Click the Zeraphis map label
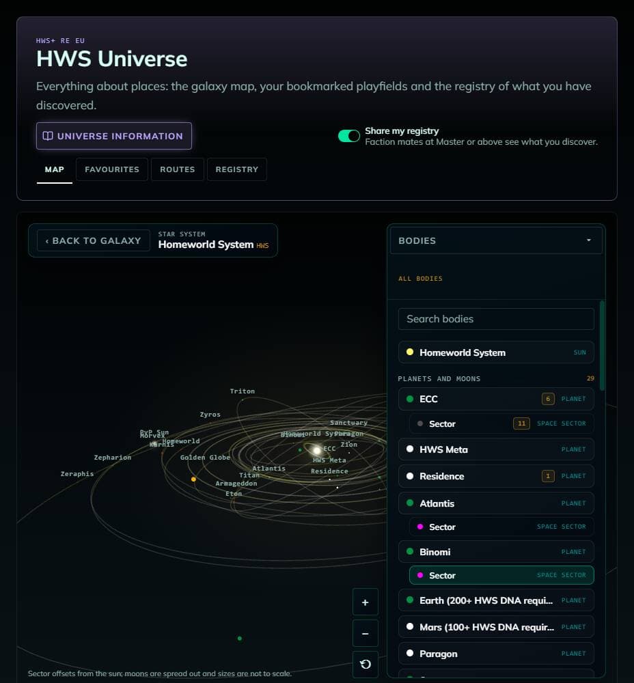The image size is (634, 683). pyautogui.click(x=77, y=474)
